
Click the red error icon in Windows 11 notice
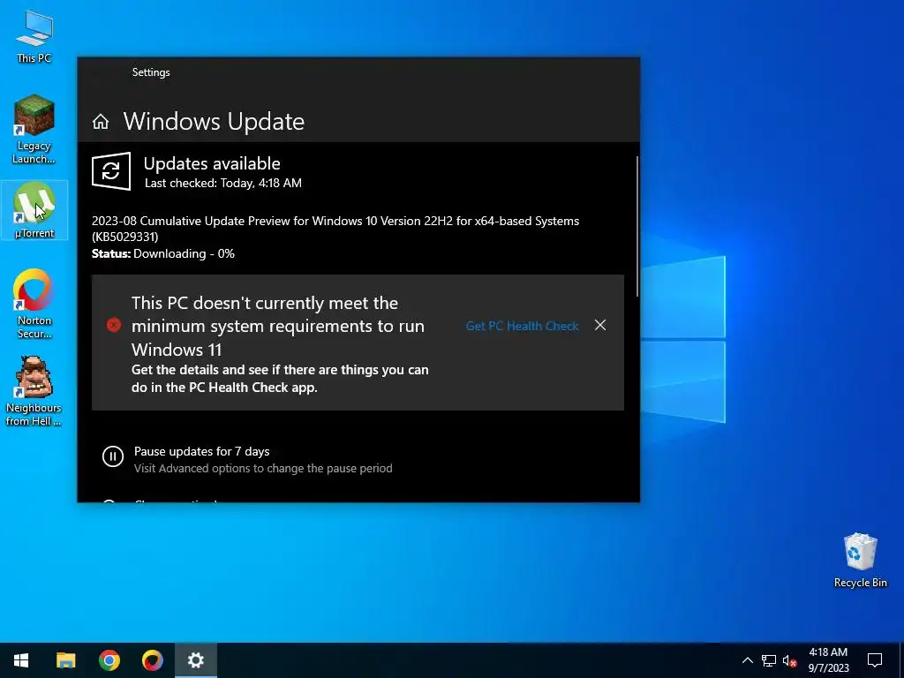[x=114, y=326]
